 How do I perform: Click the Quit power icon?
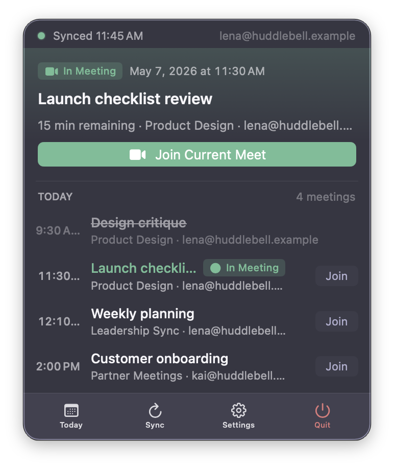pyautogui.click(x=323, y=410)
